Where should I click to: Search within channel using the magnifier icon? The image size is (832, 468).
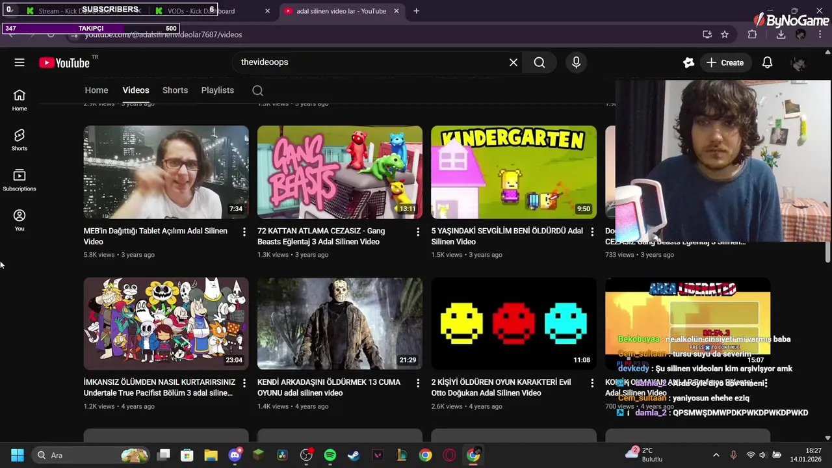point(257,90)
